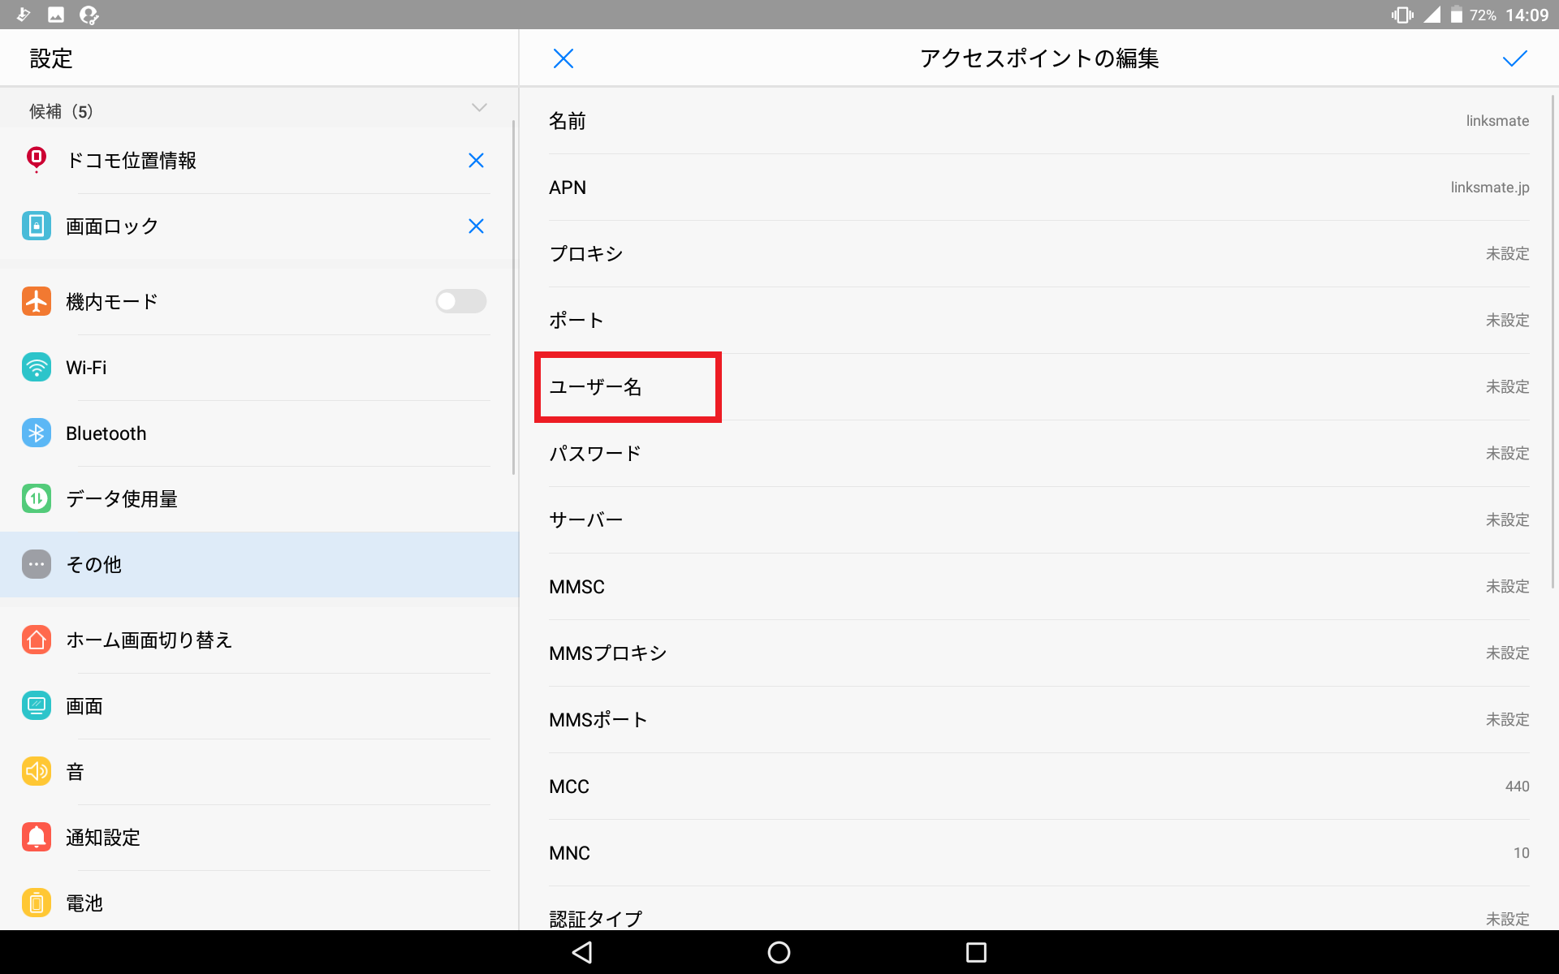Image resolution: width=1559 pixels, height=974 pixels.
Task: Open Wi-Fi settings
Action: (x=259, y=368)
